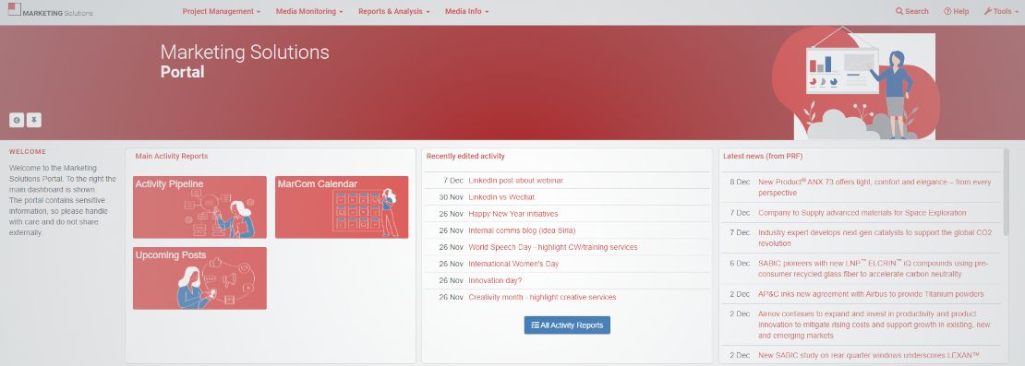This screenshot has width=1025, height=366.
Task: Open 'World Speech Day' activity link
Action: tap(552, 247)
